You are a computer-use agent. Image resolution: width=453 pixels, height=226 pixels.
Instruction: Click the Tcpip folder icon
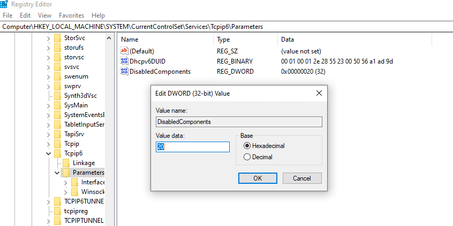pos(58,144)
